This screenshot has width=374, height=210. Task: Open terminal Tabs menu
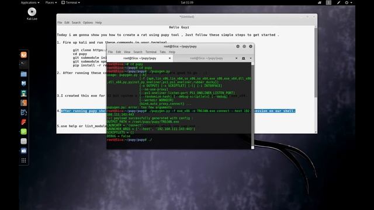[x=162, y=52]
